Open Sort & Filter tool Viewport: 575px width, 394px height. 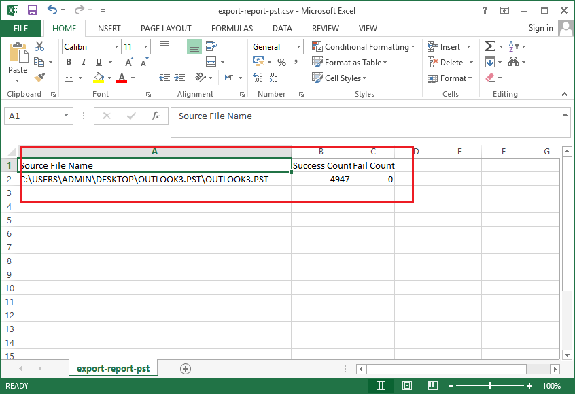click(514, 46)
